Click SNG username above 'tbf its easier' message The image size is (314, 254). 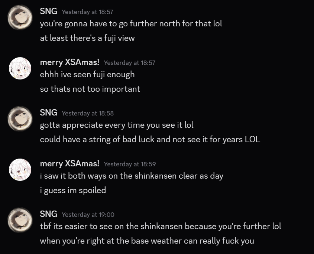coord(48,214)
